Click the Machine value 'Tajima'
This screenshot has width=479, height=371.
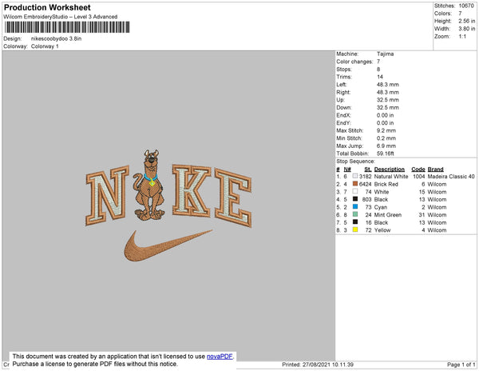[386, 54]
